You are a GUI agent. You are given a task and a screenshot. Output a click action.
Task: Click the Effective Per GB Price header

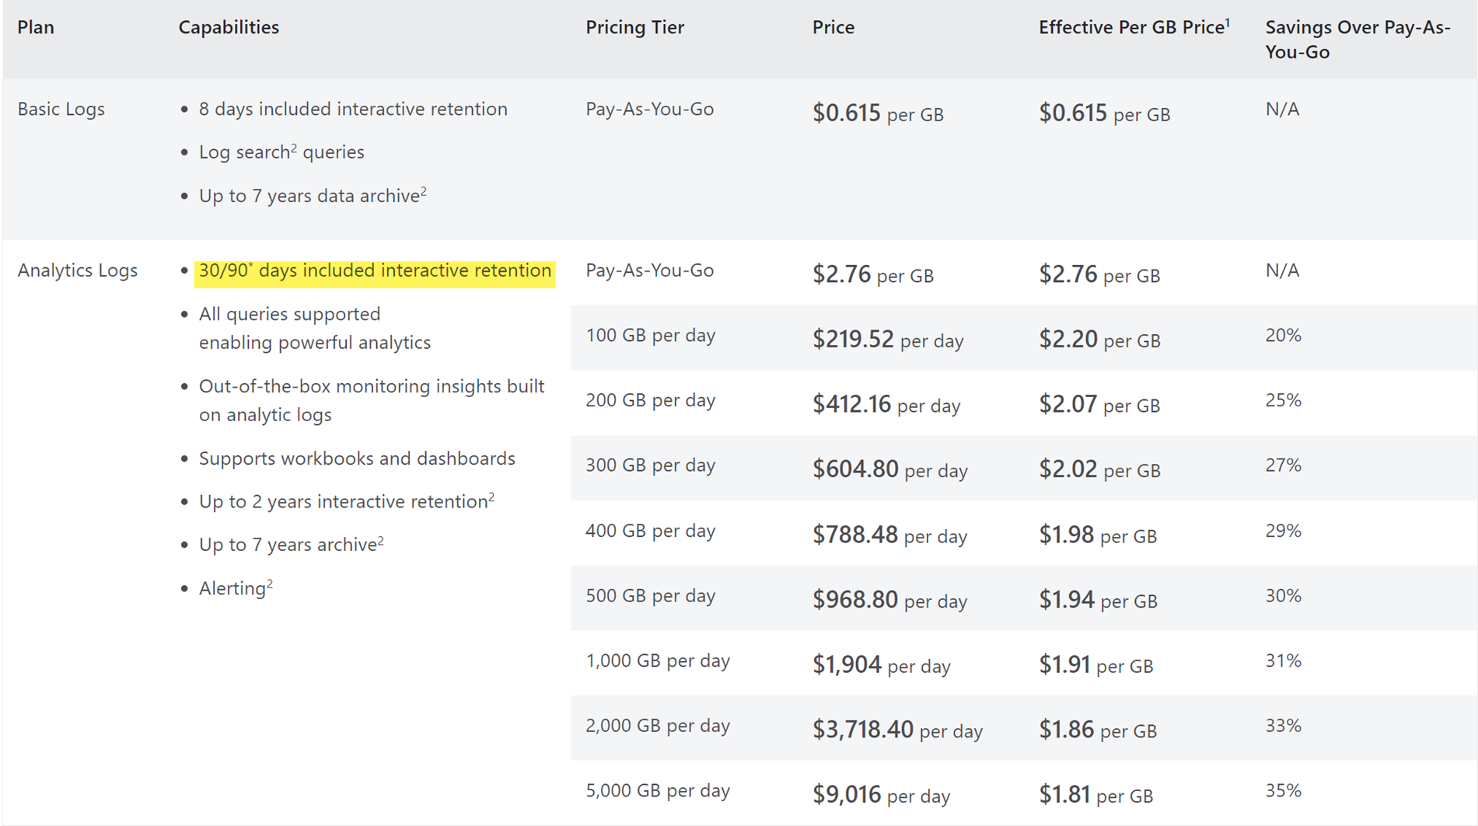coord(1133,27)
